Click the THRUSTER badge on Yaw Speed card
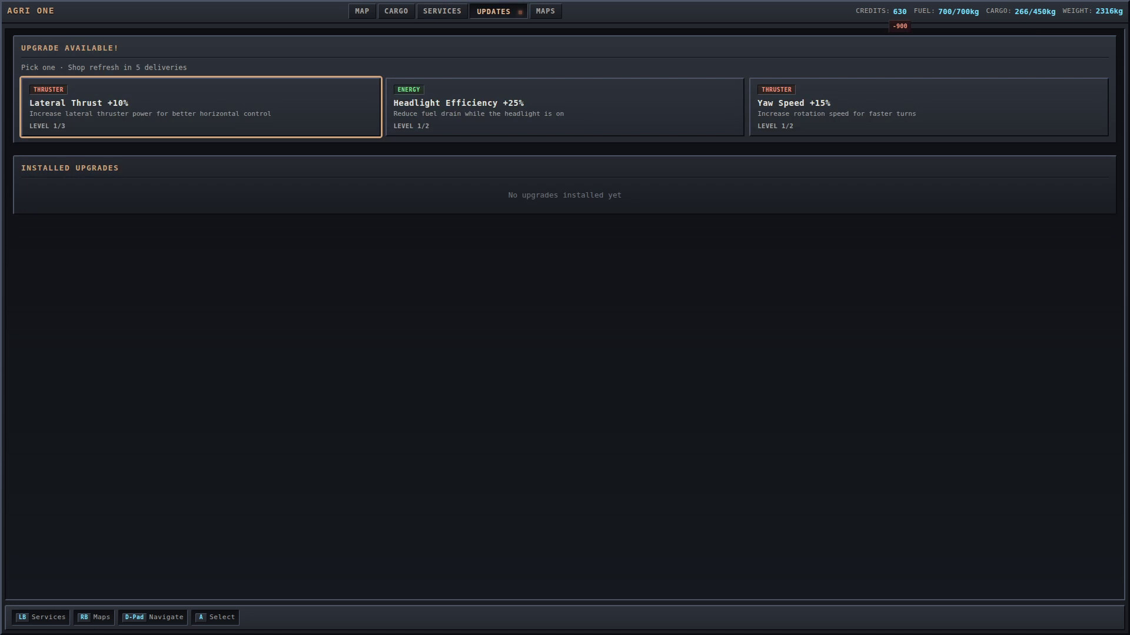Screen dimensions: 1130x635 click(x=776, y=89)
